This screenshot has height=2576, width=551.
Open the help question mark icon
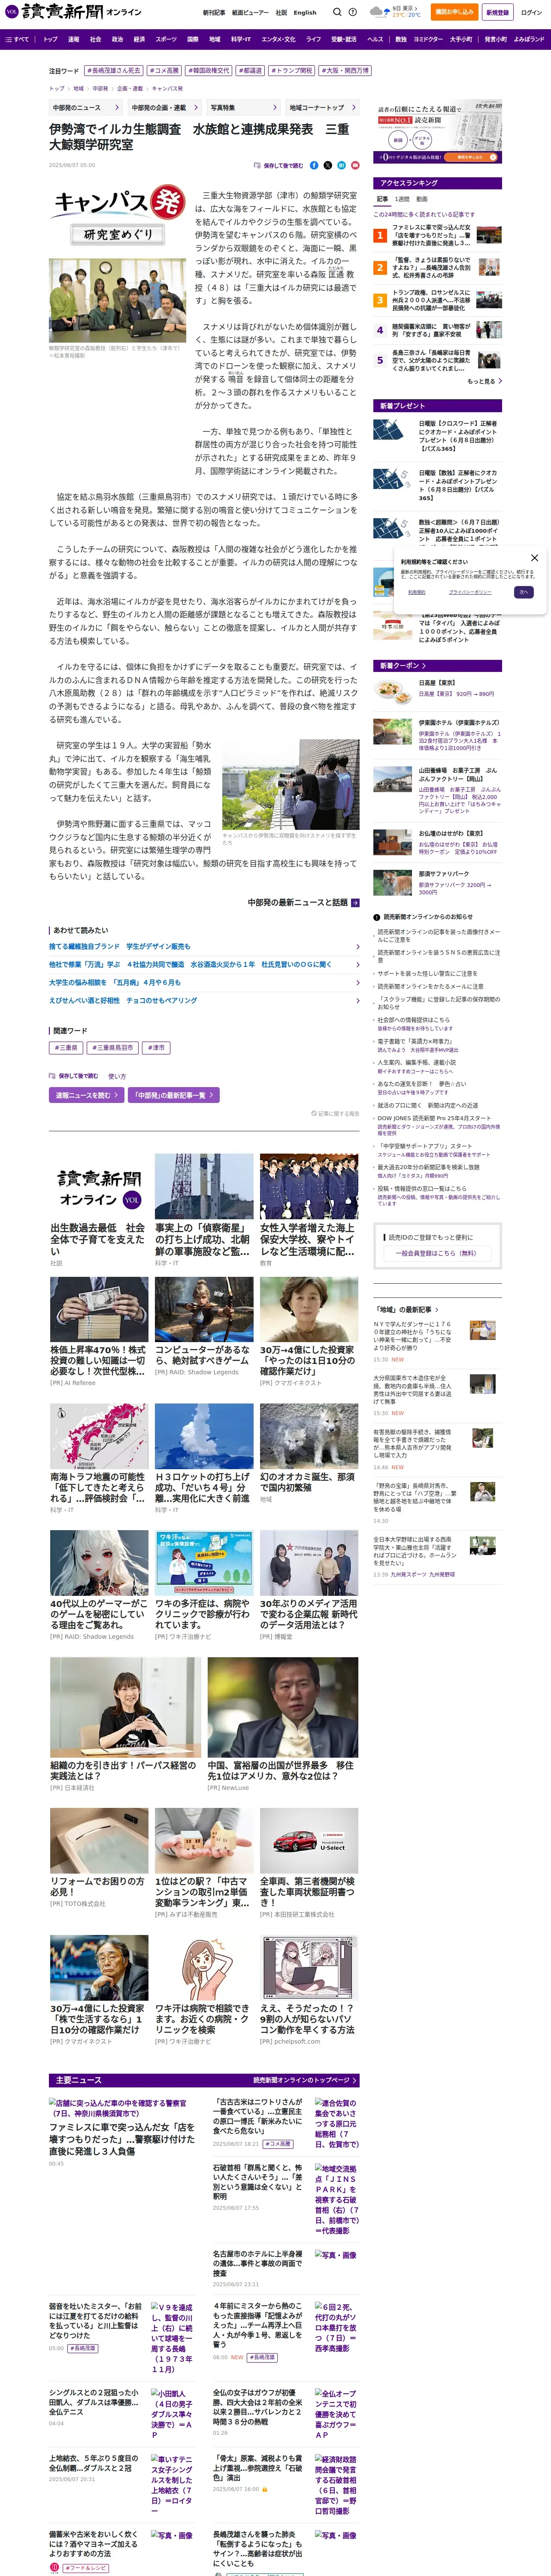click(x=353, y=12)
